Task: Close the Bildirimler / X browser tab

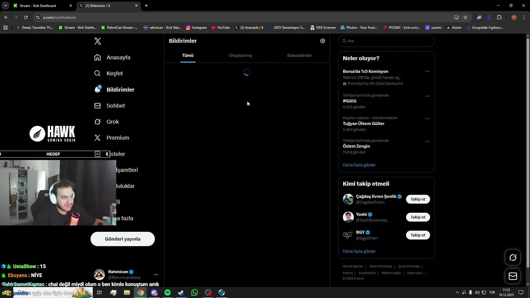Action: (136, 6)
